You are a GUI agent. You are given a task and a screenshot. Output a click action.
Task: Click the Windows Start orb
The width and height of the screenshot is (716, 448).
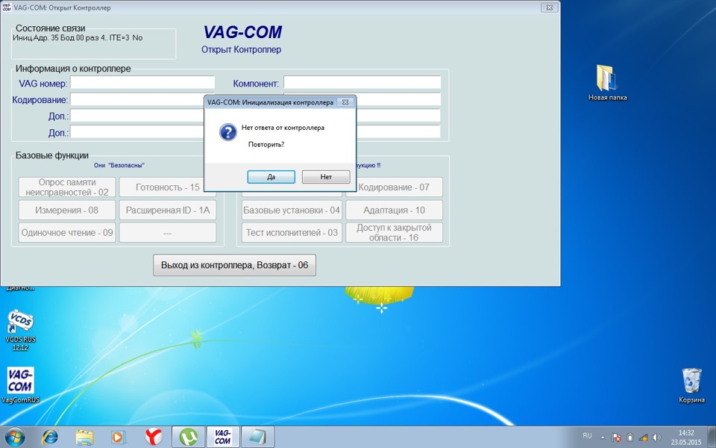(x=15, y=436)
